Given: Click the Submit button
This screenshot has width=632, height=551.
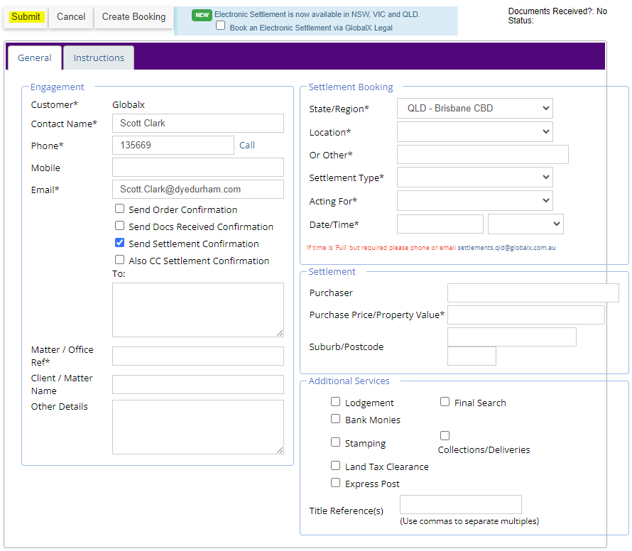Looking at the screenshot, I should pyautogui.click(x=26, y=16).
